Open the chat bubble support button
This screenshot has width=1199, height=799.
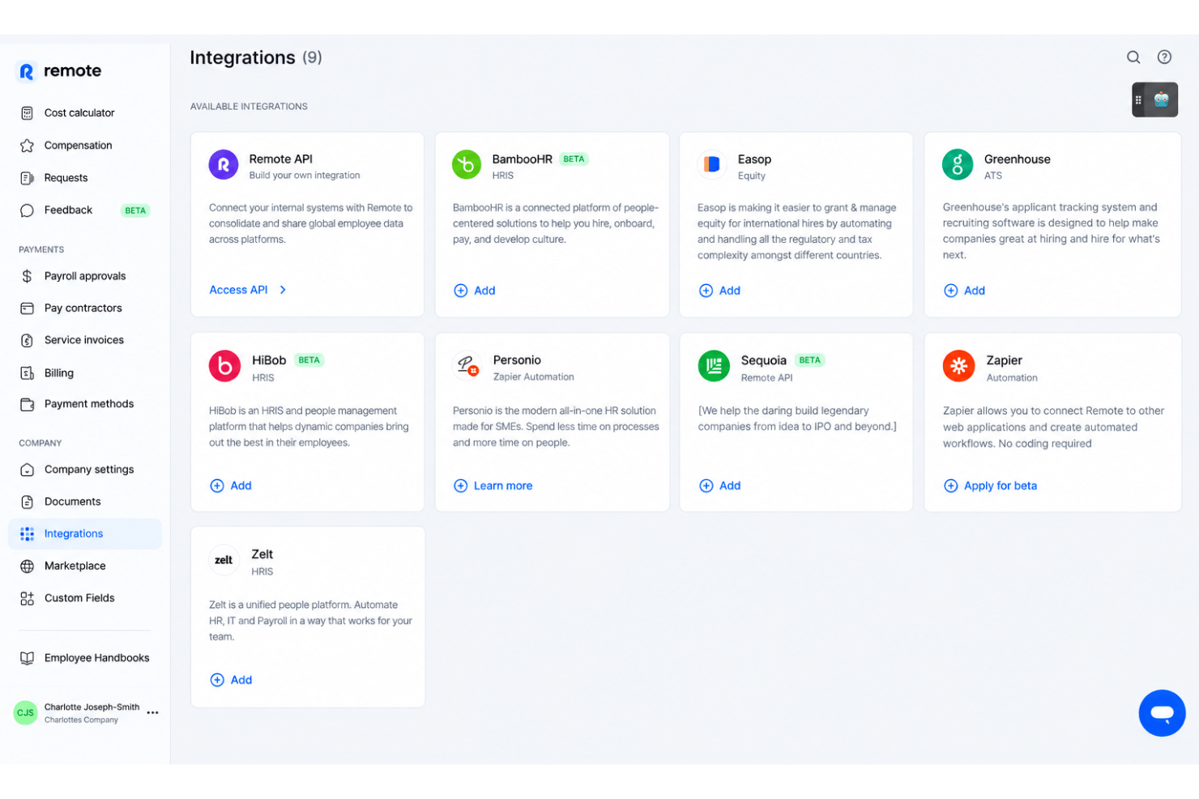[1162, 713]
